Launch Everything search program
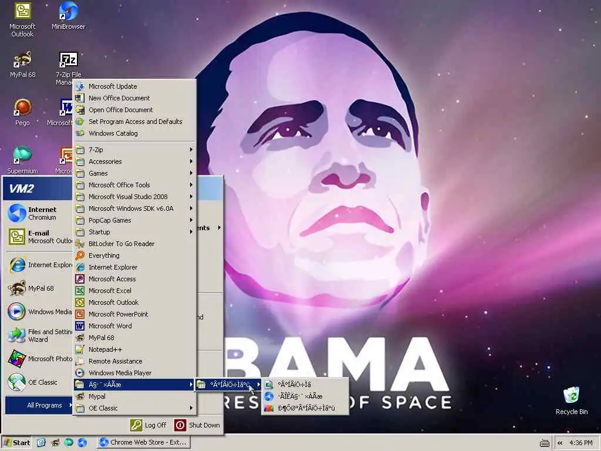 point(134,255)
